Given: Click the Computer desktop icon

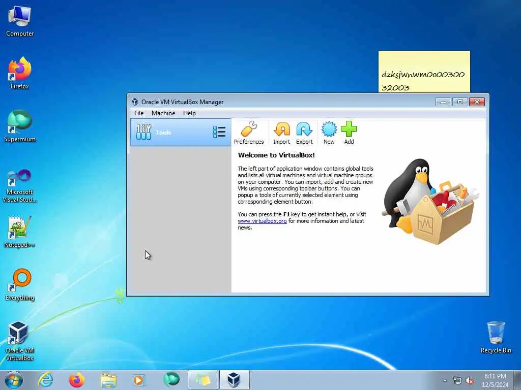Looking at the screenshot, I should (20, 22).
